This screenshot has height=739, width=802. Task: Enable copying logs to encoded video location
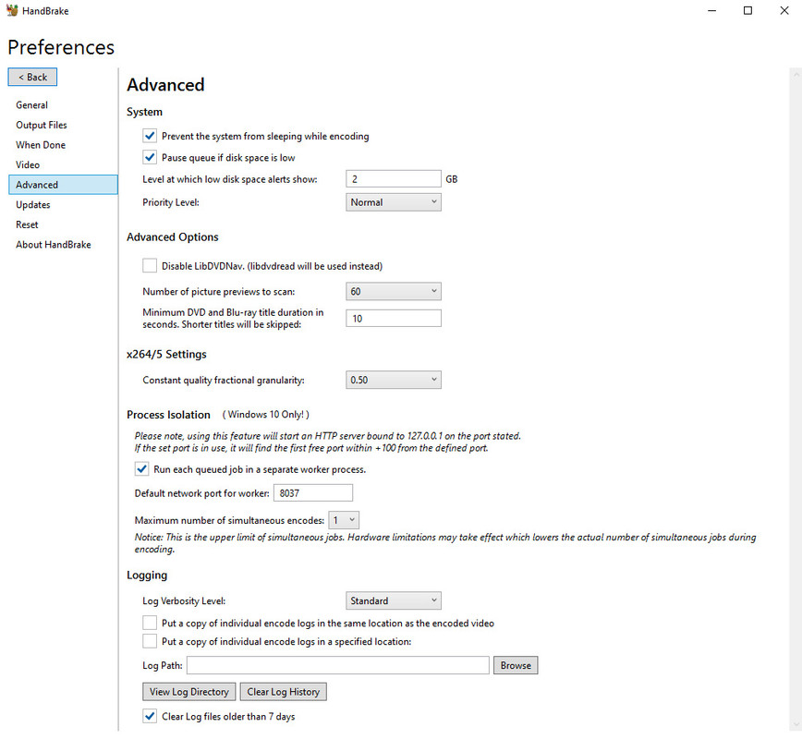click(150, 623)
